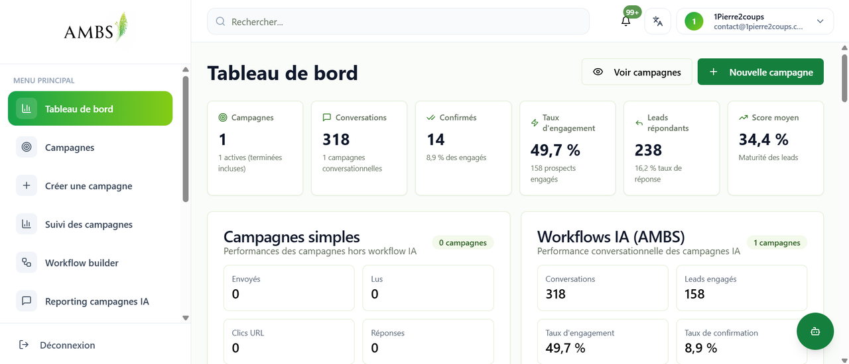
Task: Click the double-check icon on Confirmés card
Action: pyautogui.click(x=430, y=117)
